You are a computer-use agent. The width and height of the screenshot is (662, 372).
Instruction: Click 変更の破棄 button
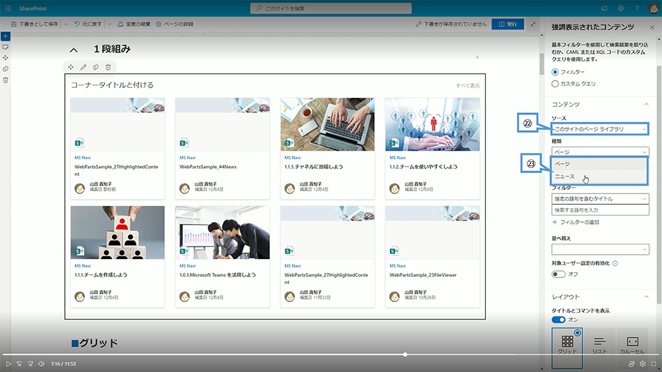pos(134,24)
